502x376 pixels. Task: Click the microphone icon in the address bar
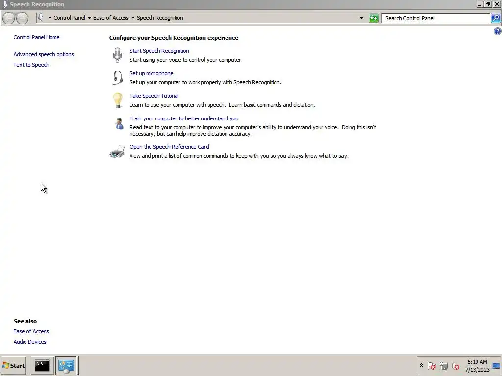(41, 18)
